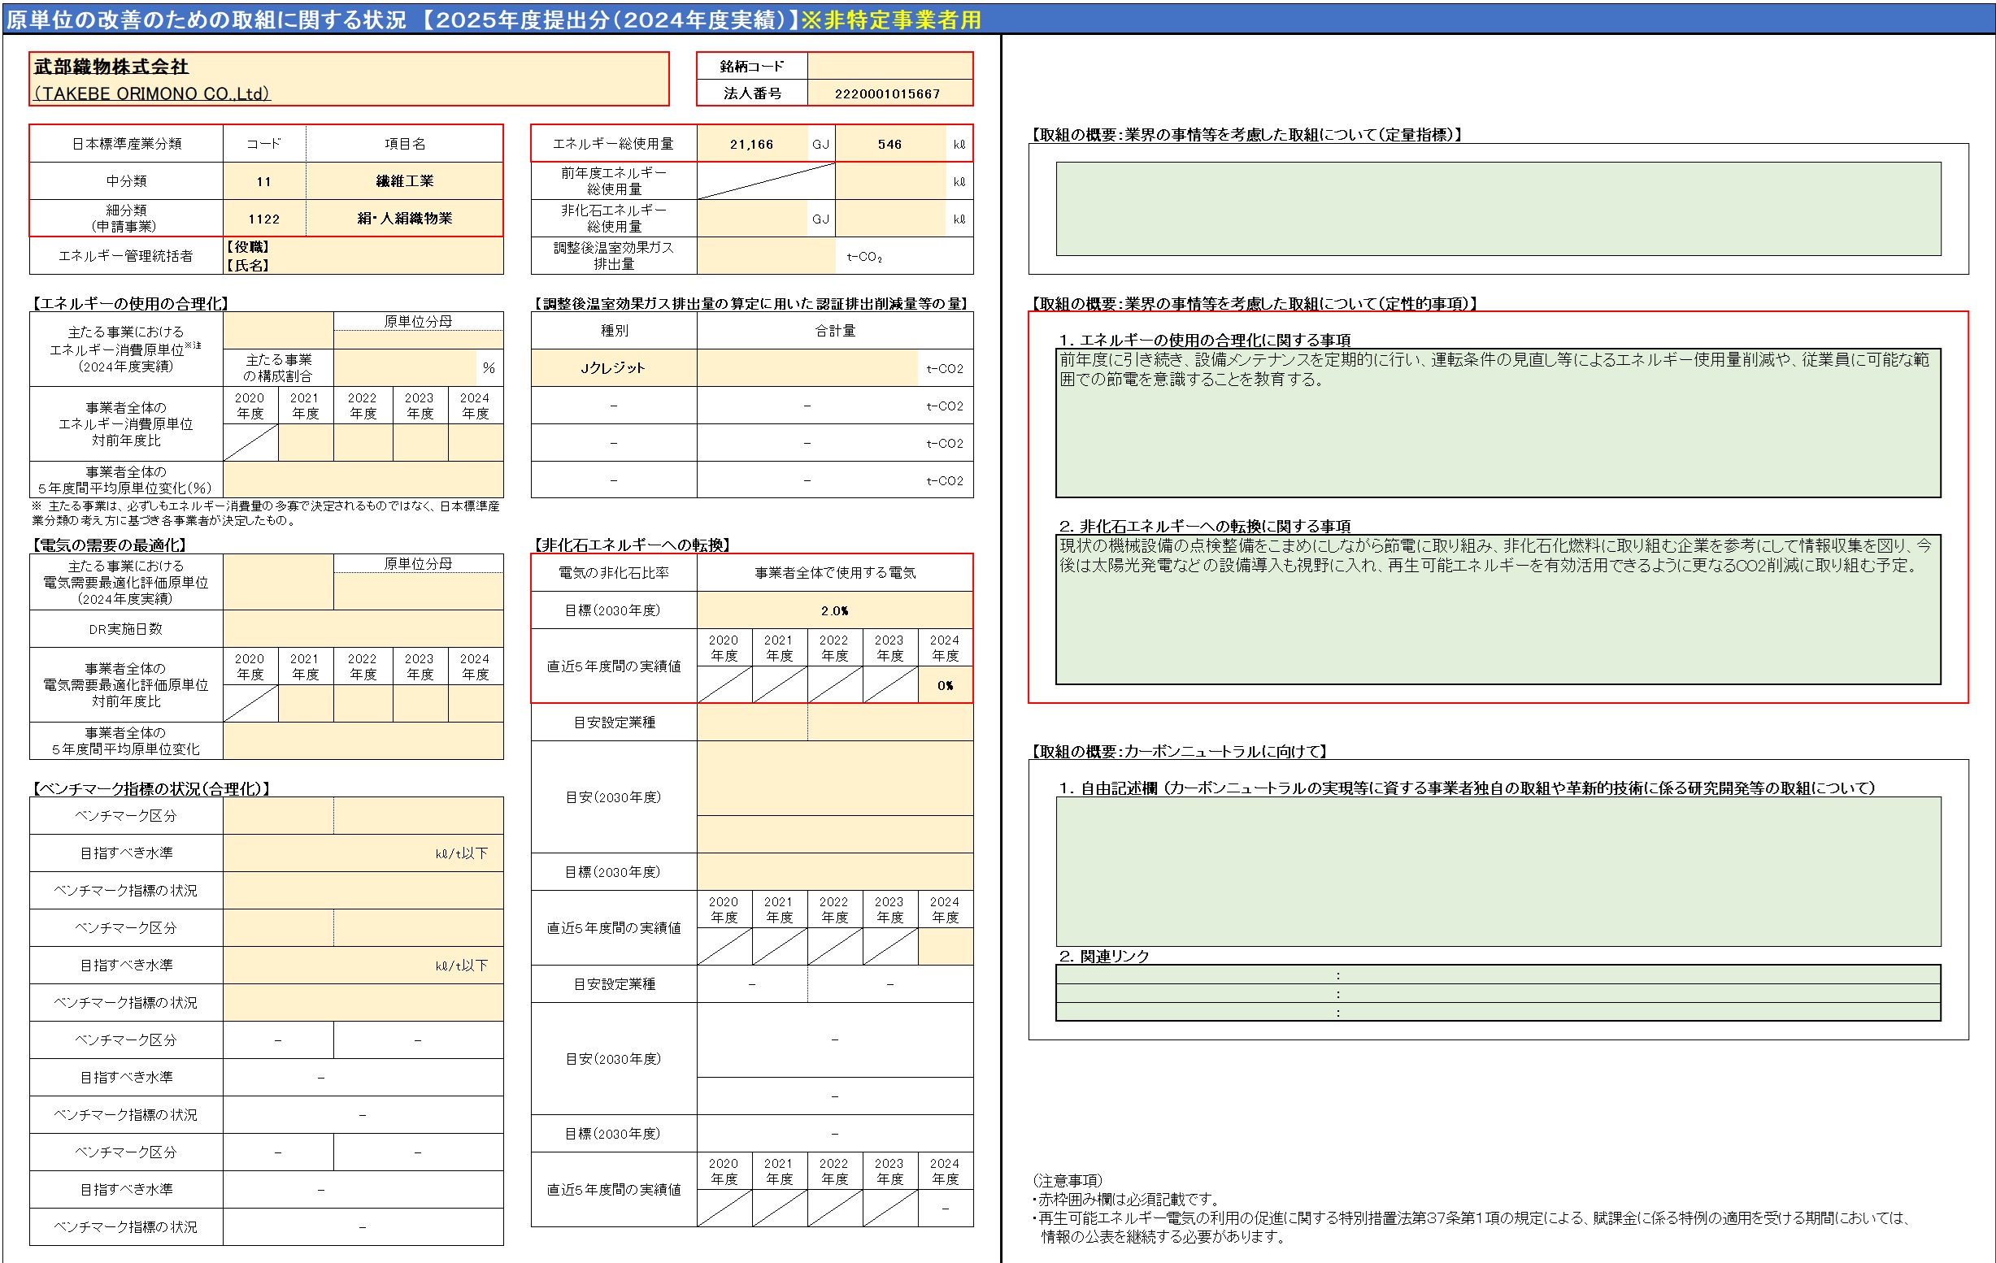Click the 絹・人絹織物業 item name cell

[405, 219]
